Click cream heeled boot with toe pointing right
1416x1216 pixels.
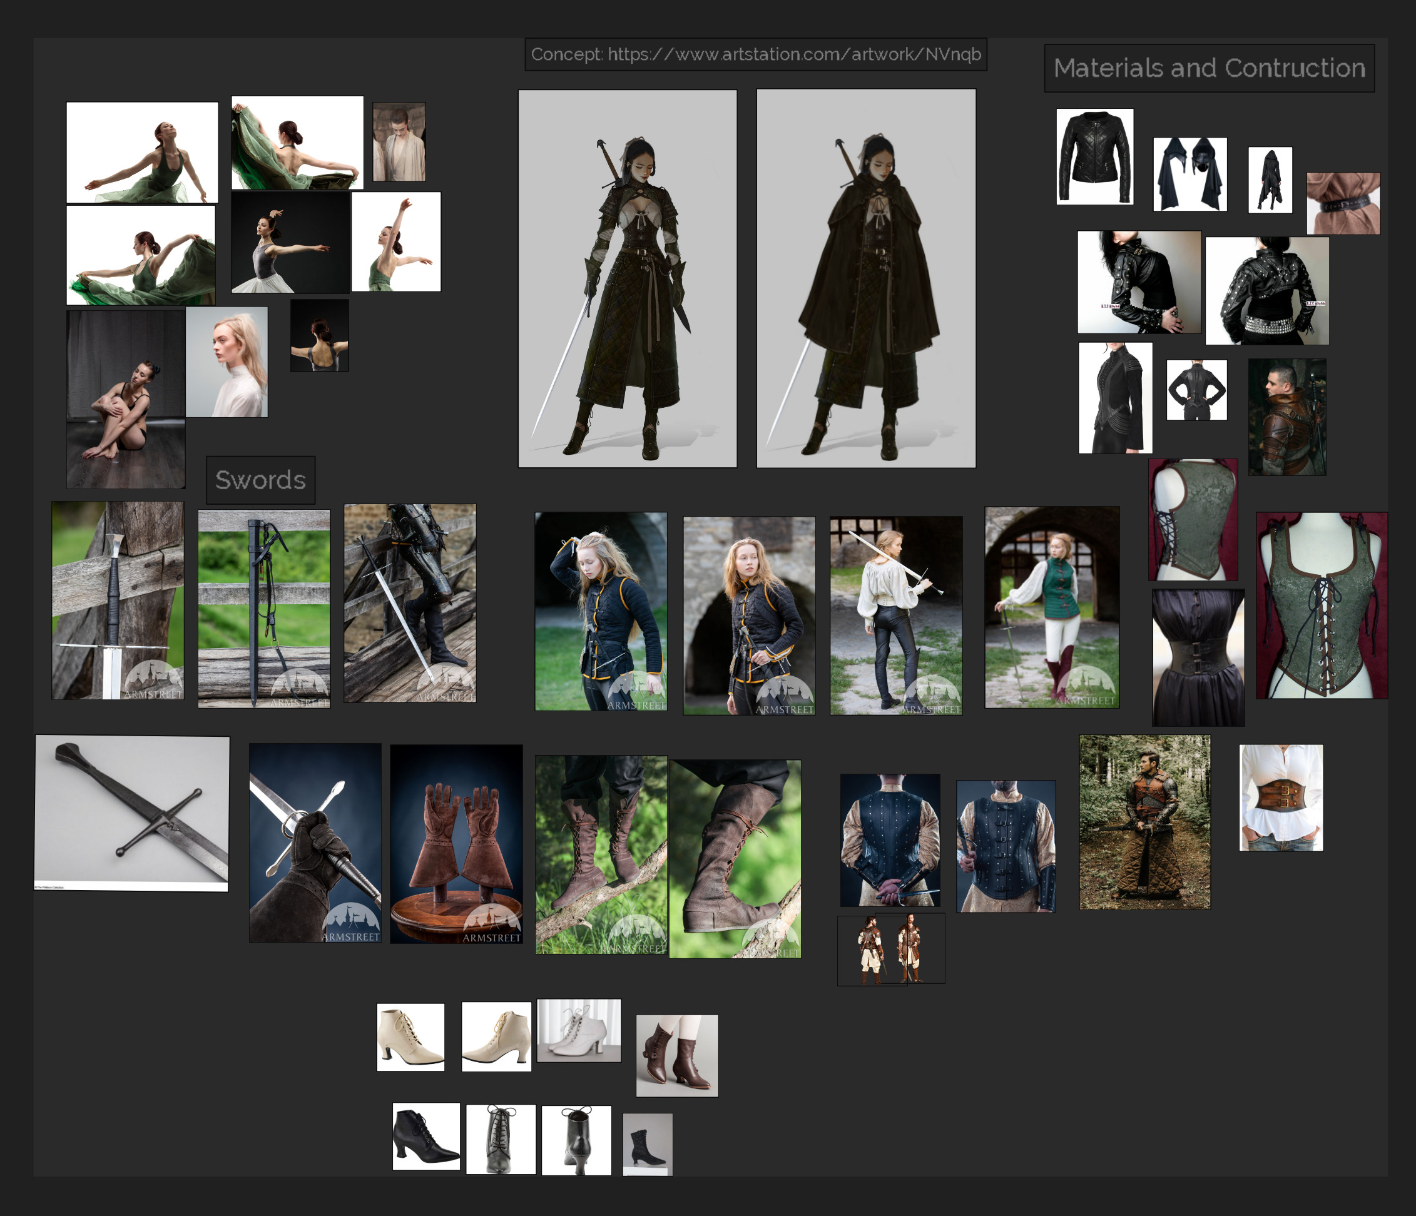pyautogui.click(x=410, y=1037)
